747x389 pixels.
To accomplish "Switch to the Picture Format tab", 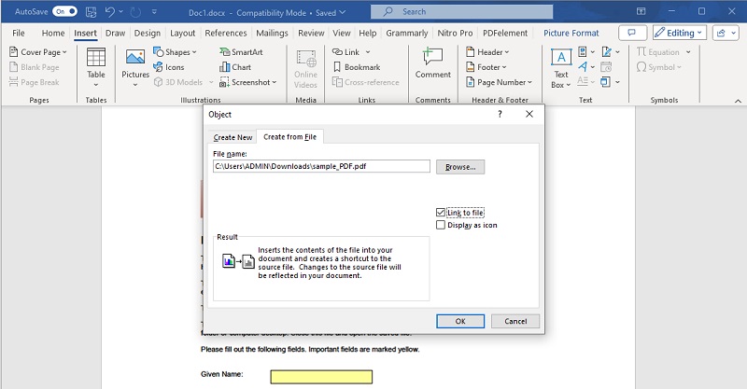I will coord(571,33).
